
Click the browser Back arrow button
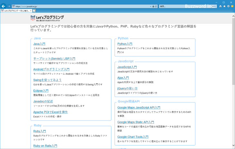tap(3, 6)
